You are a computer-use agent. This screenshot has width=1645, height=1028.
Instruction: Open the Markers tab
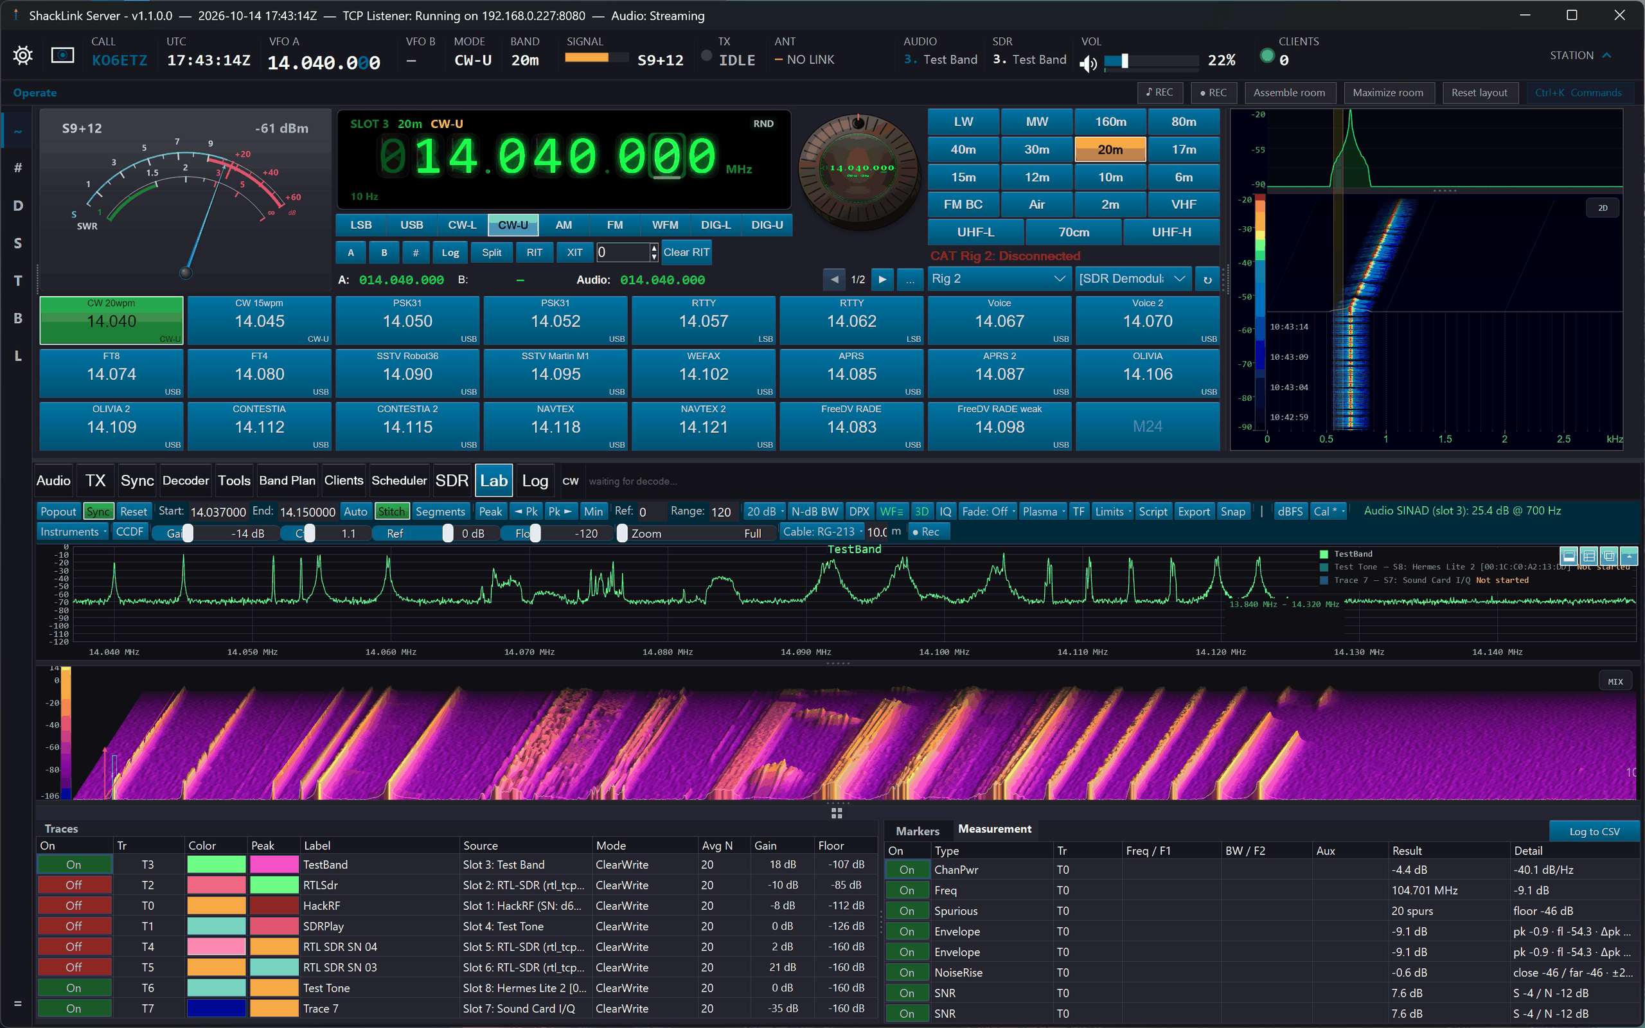(x=917, y=831)
